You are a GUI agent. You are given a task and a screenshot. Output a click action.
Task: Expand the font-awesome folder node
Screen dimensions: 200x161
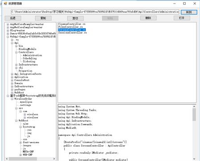point(21,142)
